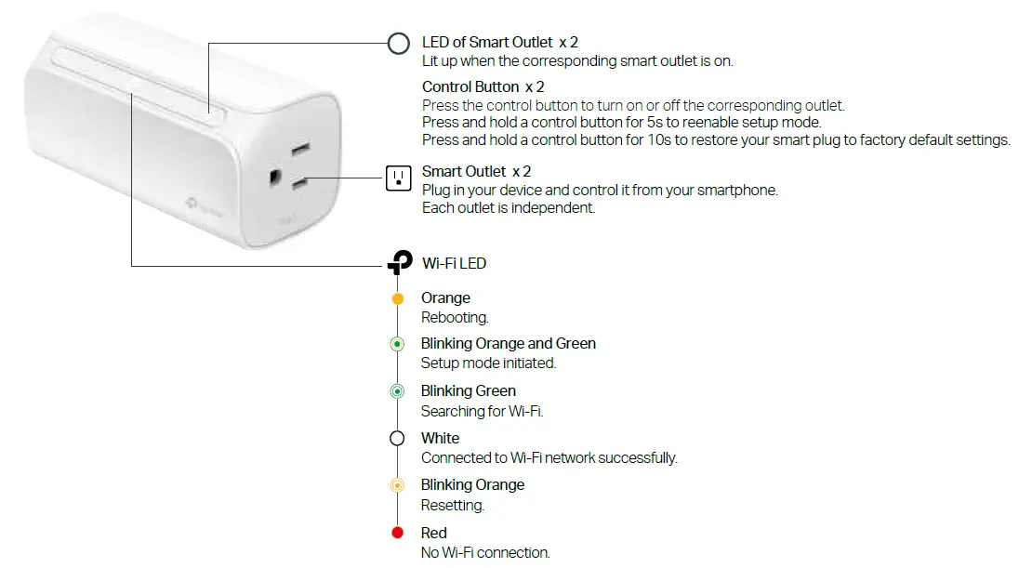
Task: Click the "Searching for Wi-Fi." description
Action: coord(482,411)
